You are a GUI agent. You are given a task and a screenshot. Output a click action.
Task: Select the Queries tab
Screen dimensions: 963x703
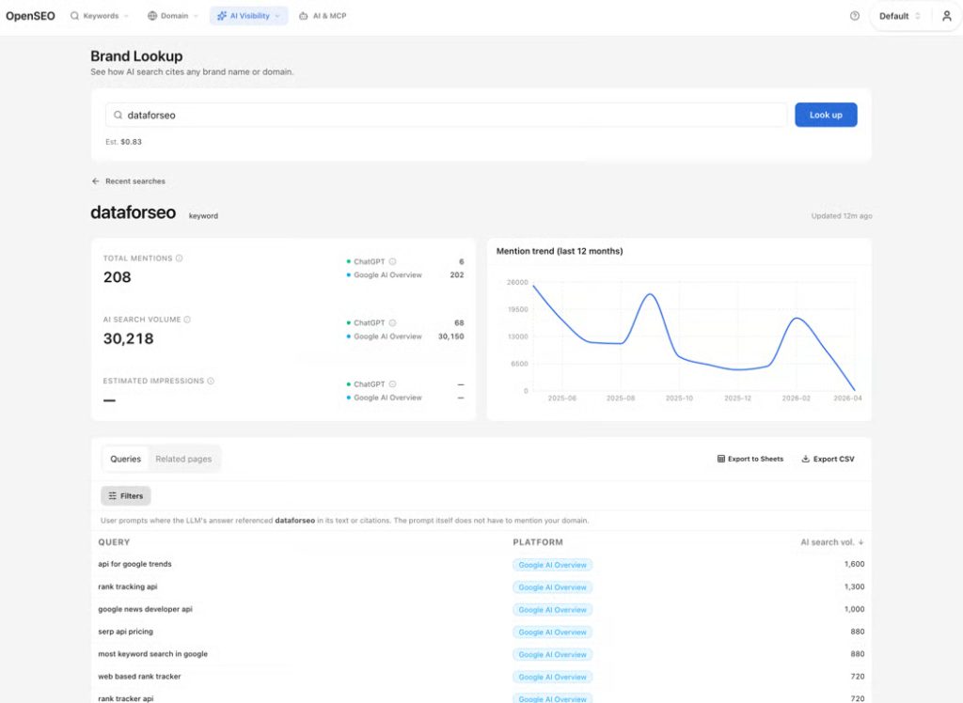(125, 459)
